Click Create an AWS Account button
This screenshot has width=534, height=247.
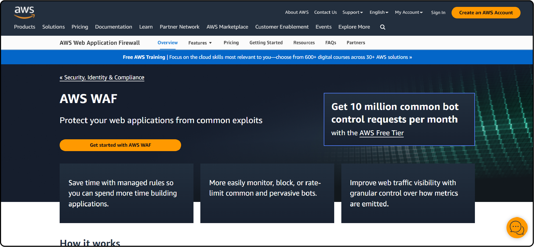coord(486,13)
